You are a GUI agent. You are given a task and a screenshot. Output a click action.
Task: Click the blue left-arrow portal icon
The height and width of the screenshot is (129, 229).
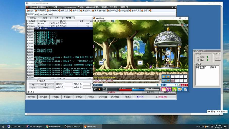click(x=140, y=63)
